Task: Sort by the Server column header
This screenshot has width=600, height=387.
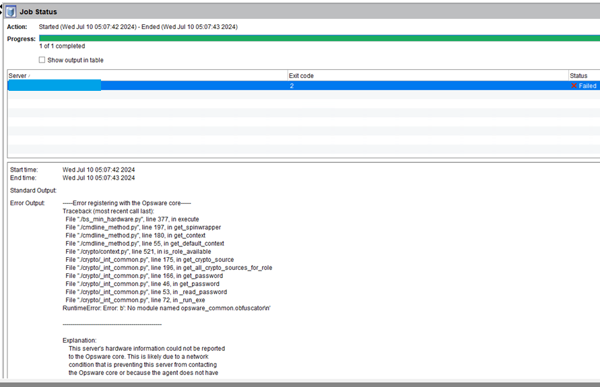Action: coord(147,75)
